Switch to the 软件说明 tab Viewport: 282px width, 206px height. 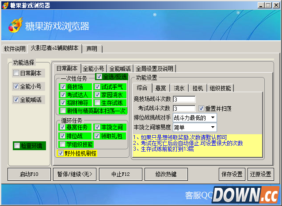click(15, 49)
